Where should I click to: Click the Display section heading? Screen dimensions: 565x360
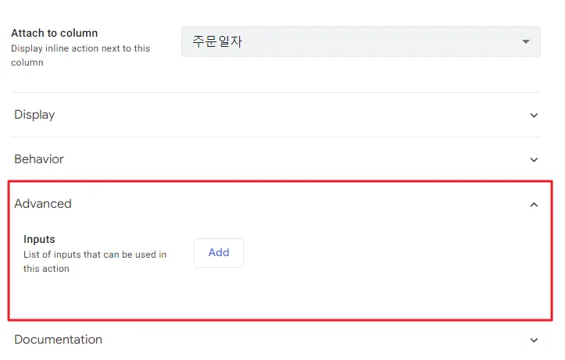point(34,115)
